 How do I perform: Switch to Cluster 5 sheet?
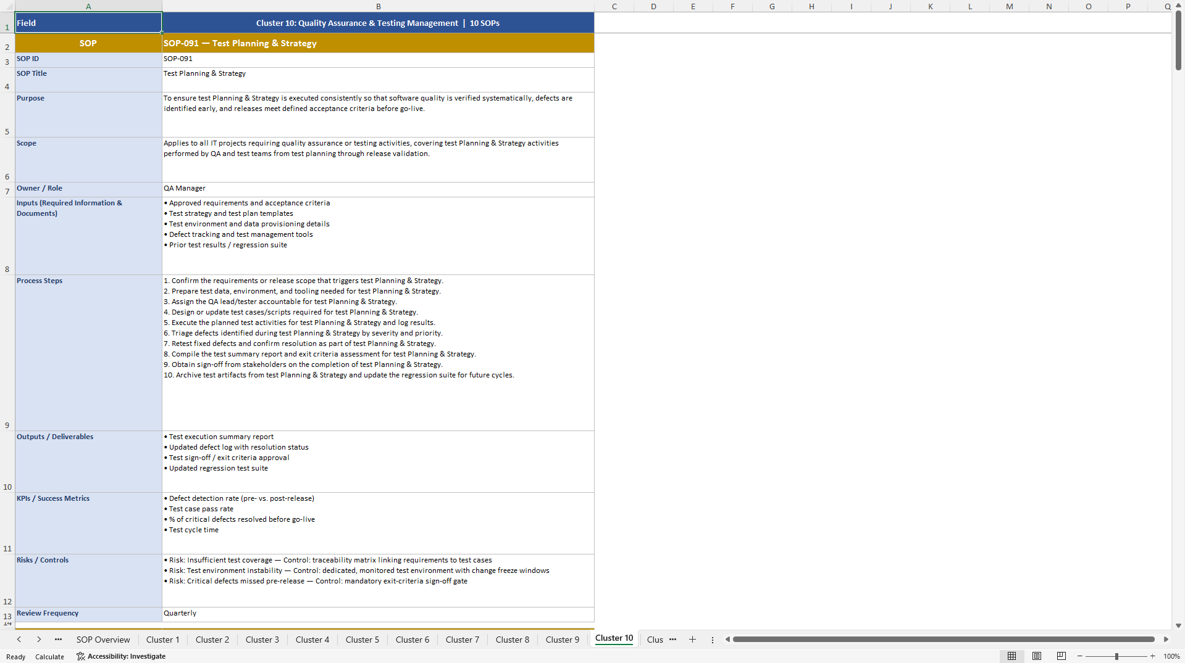(x=362, y=640)
